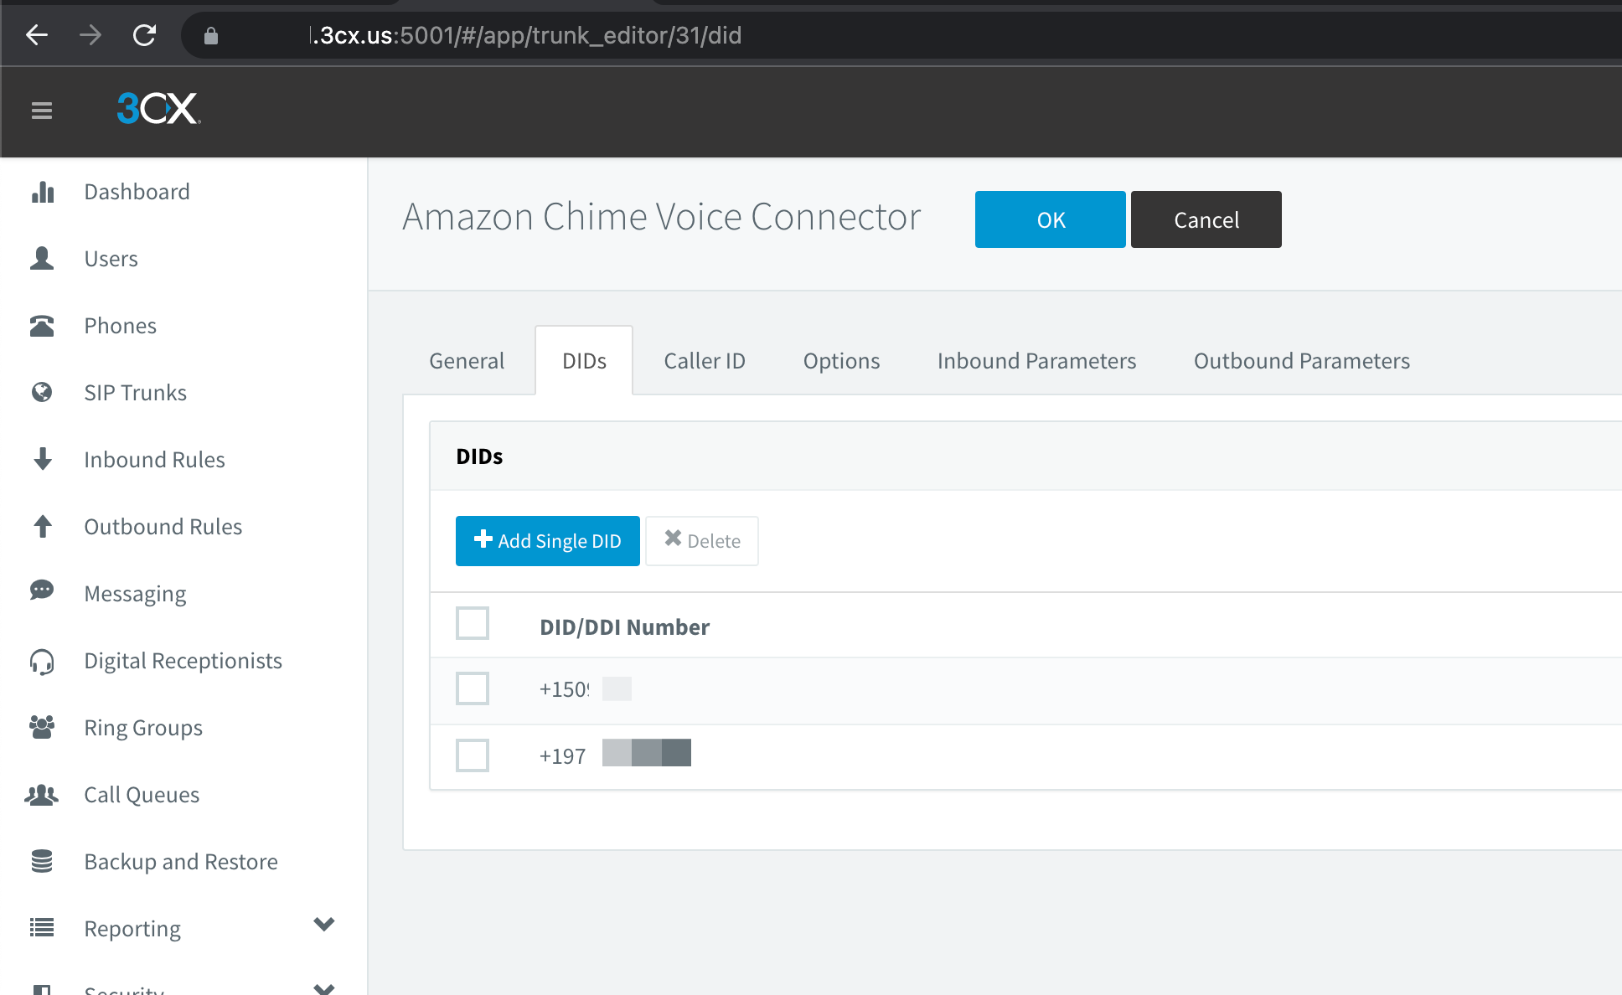Viewport: 1622px width, 995px height.
Task: Click the Call Queues group icon
Action: coord(42,795)
